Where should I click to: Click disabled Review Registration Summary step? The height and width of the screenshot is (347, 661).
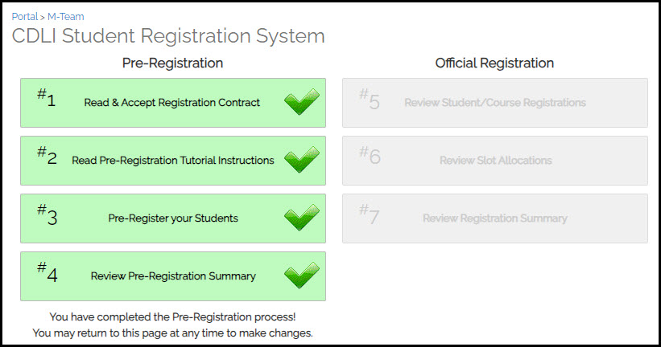495,218
